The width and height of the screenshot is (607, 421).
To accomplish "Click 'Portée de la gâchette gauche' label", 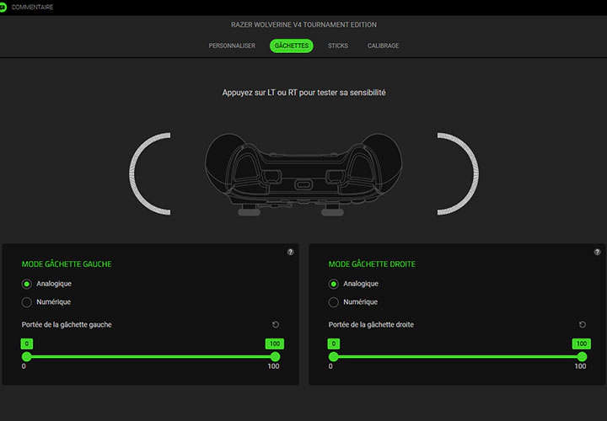I will click(x=67, y=325).
